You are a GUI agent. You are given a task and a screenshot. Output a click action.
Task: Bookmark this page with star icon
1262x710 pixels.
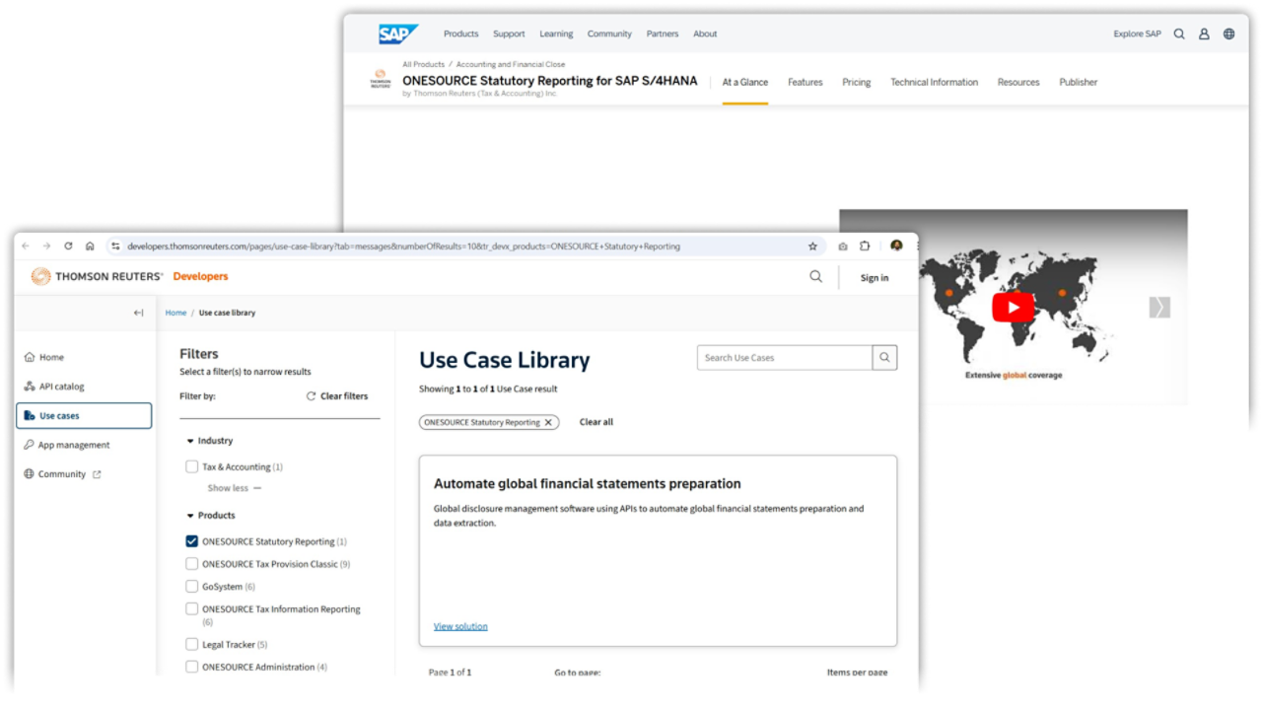[x=812, y=247]
